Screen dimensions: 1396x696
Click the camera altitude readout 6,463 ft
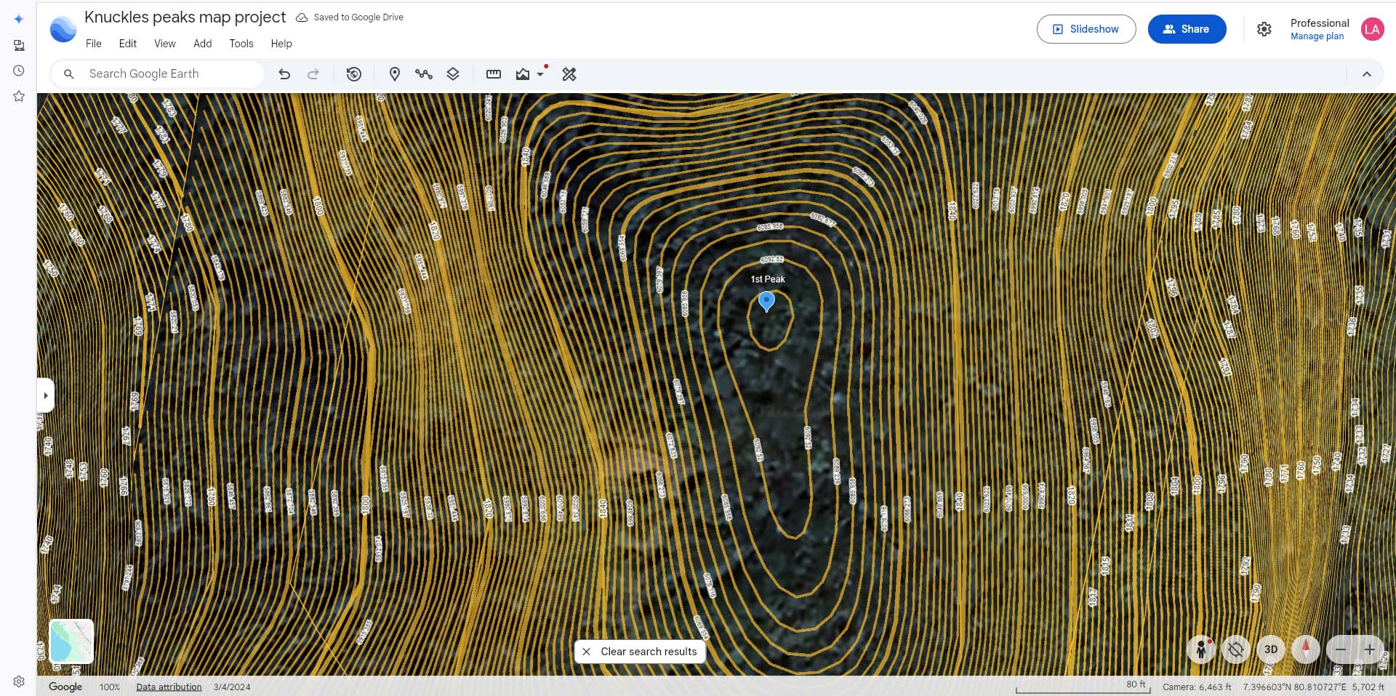click(x=1197, y=687)
